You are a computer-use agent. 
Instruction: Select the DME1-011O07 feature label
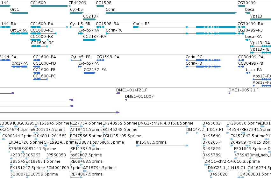[x=139, y=97]
